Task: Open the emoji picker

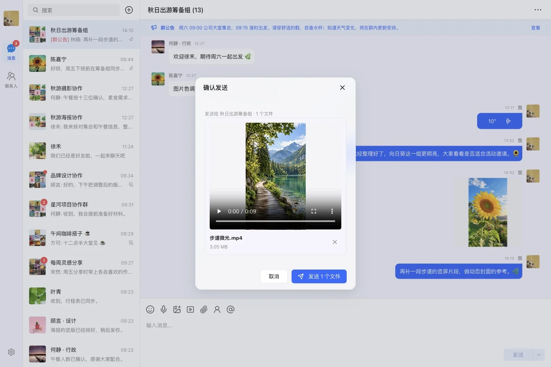Action: tap(150, 310)
